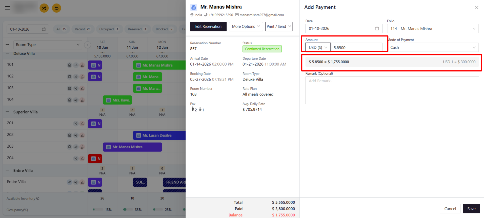Click the yellow undo arrow button
484x218 pixels.
56,8
